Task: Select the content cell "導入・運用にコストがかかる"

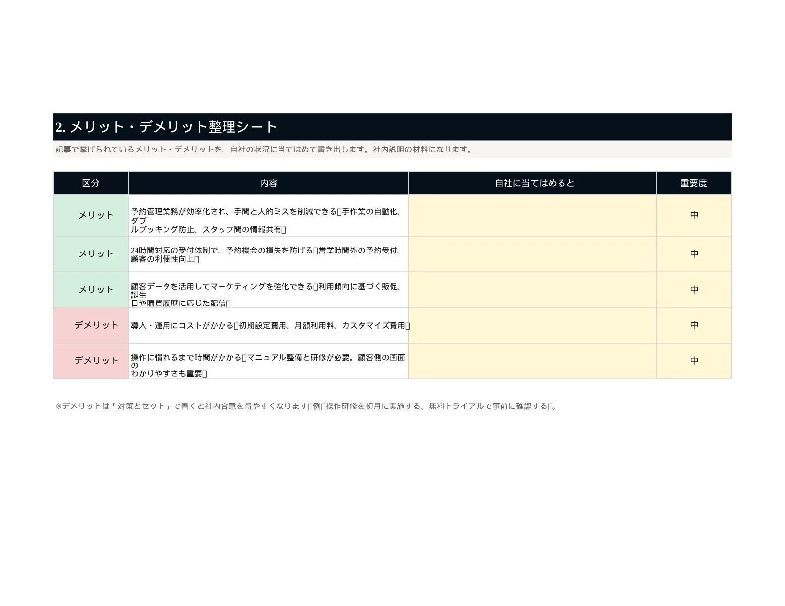Action: pos(269,325)
